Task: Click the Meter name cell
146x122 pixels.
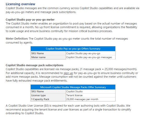Action: [x=48, y=57]
